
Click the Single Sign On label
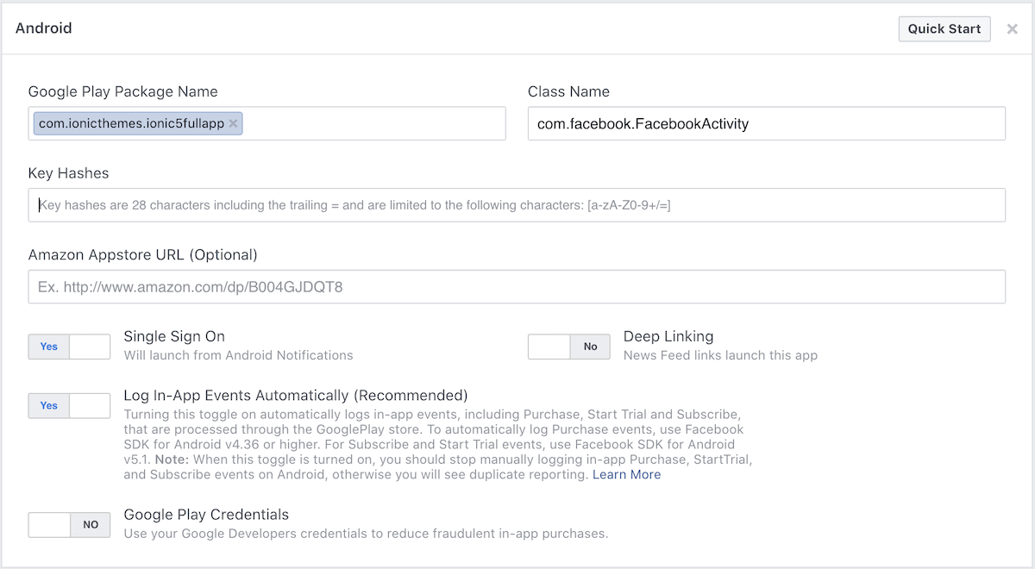[174, 336]
